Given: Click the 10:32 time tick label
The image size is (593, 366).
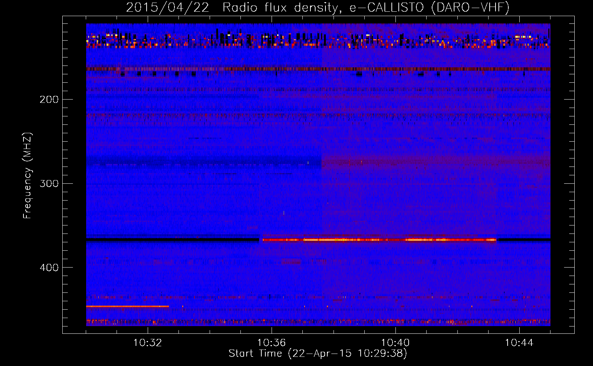Looking at the screenshot, I should (148, 343).
